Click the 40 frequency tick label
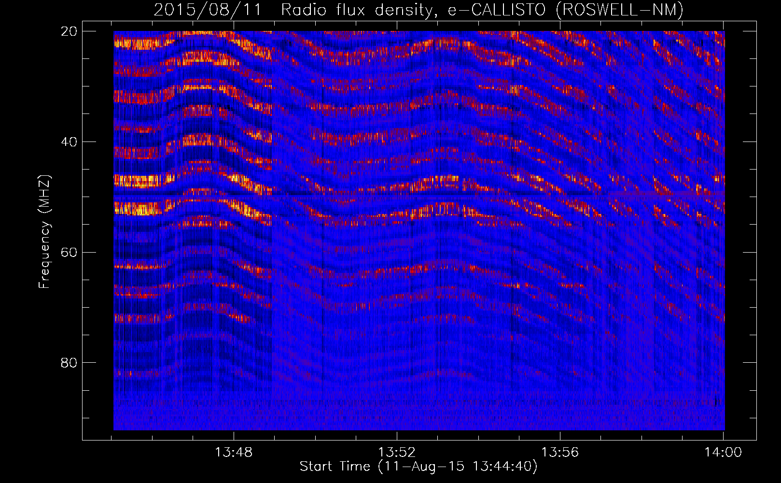This screenshot has width=781, height=483. pyautogui.click(x=69, y=142)
